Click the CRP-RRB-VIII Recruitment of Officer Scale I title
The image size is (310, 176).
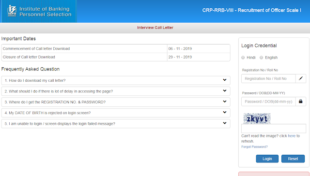[252, 10]
